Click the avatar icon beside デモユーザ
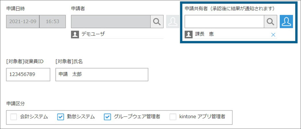Image resolution: width=301 pixels, height=129 pixels. pos(75,34)
